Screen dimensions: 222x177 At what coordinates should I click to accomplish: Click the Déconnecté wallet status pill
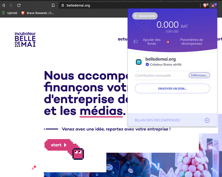click(x=145, y=16)
